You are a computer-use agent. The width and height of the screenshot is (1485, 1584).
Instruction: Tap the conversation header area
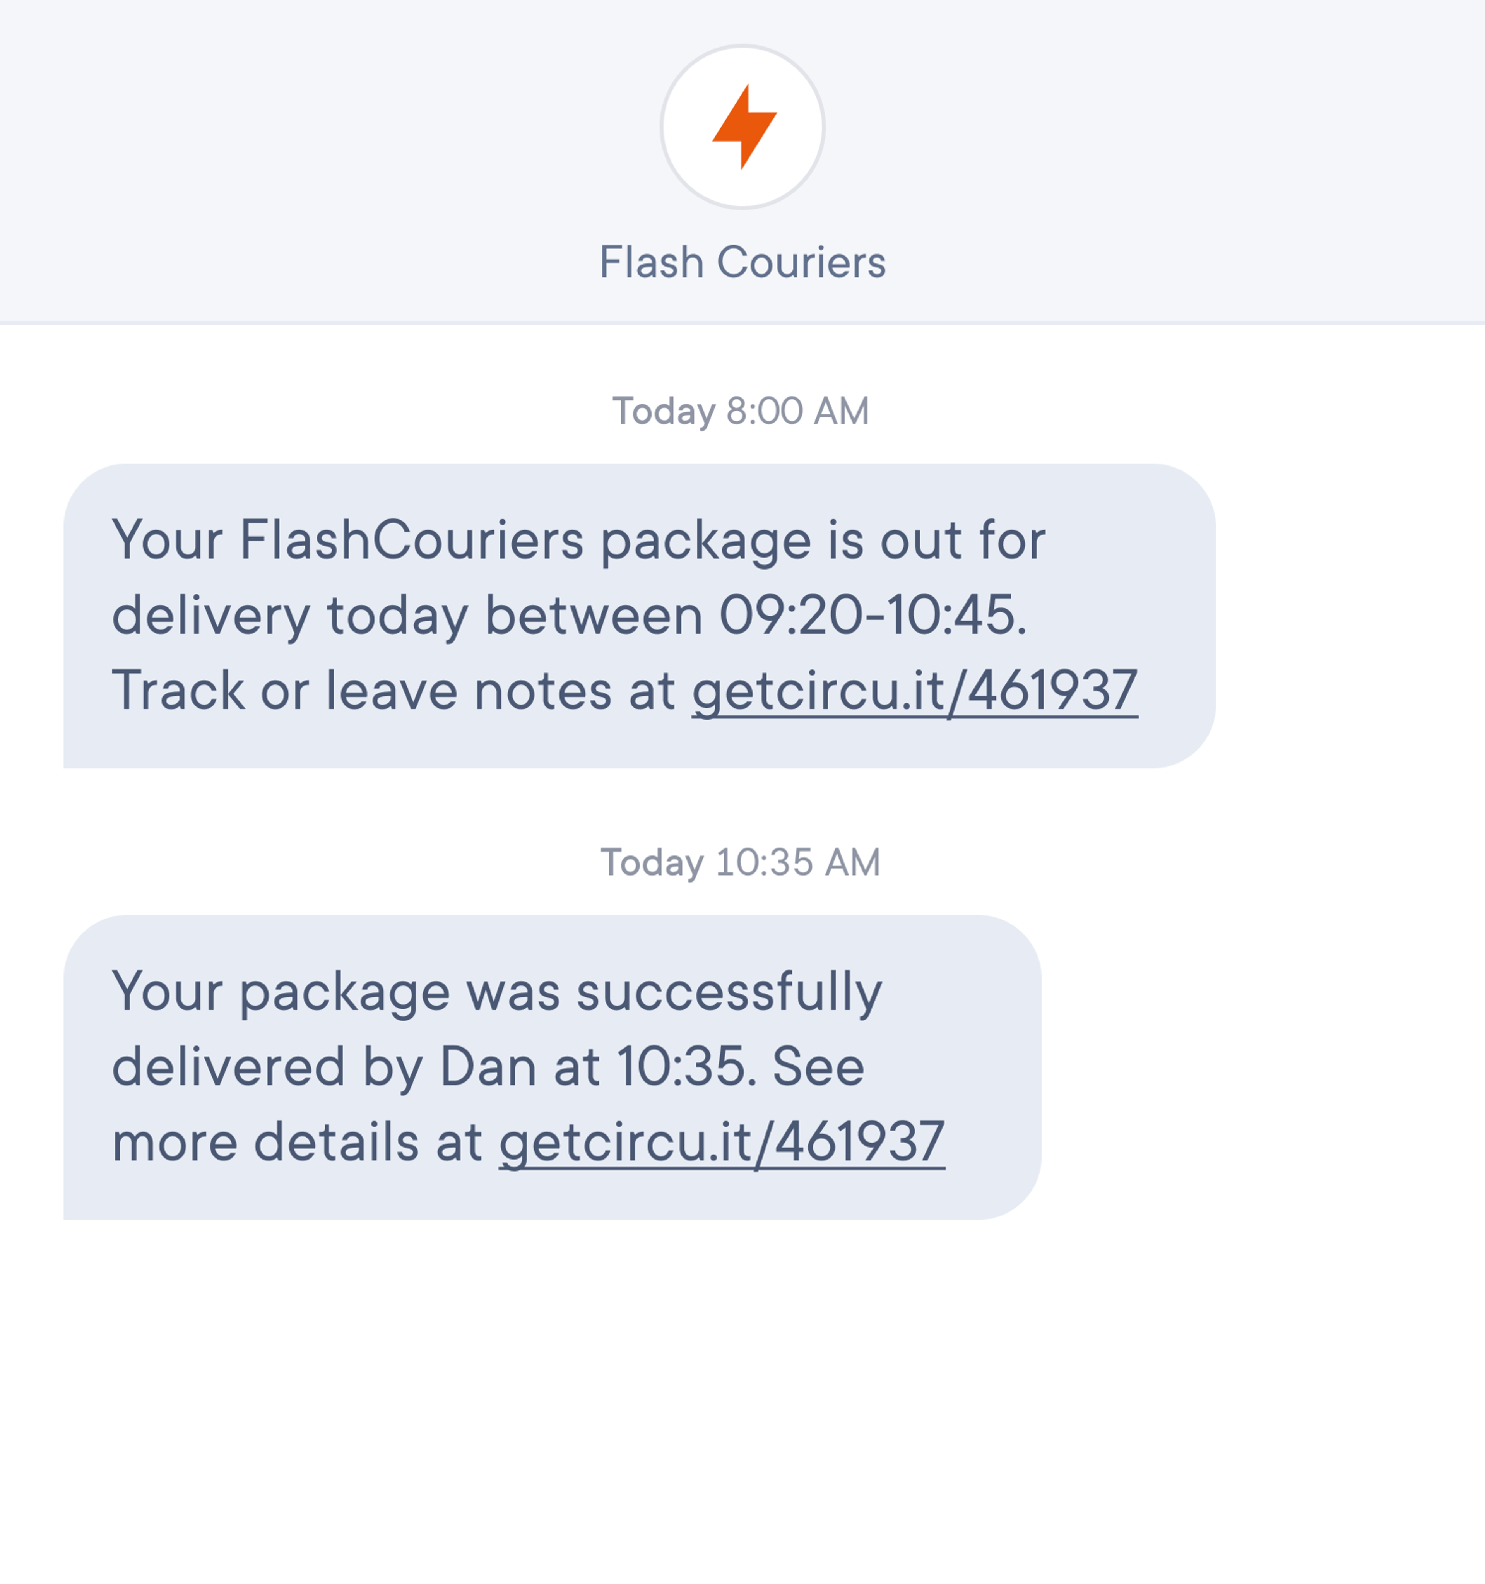742,159
